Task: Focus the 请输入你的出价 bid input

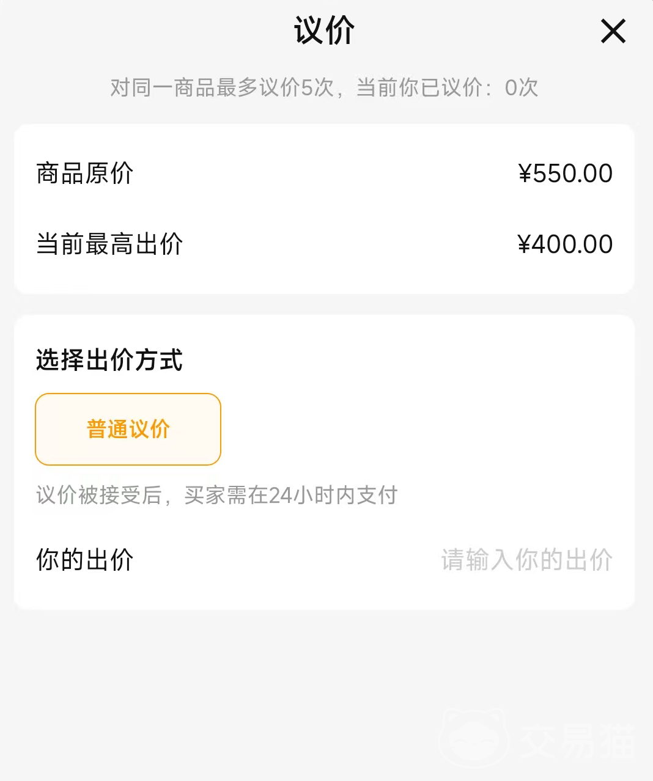Action: [526, 560]
